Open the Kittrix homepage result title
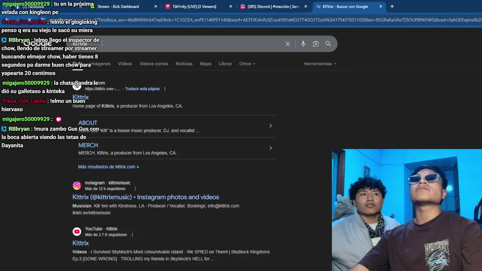The image size is (482, 271). (x=81, y=97)
